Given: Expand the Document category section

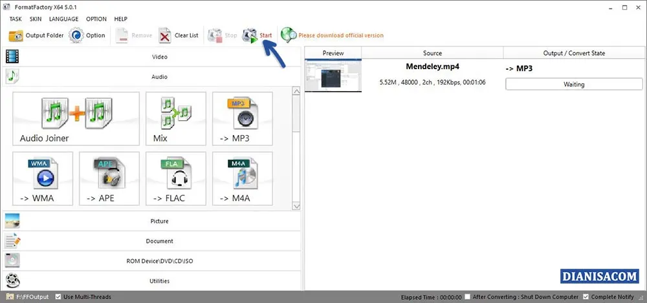Looking at the screenshot, I should click(x=152, y=241).
